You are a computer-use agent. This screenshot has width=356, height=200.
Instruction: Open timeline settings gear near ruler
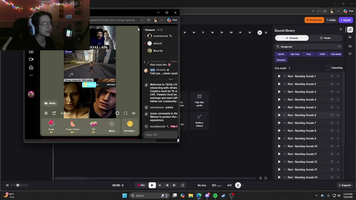pyautogui.click(x=266, y=32)
